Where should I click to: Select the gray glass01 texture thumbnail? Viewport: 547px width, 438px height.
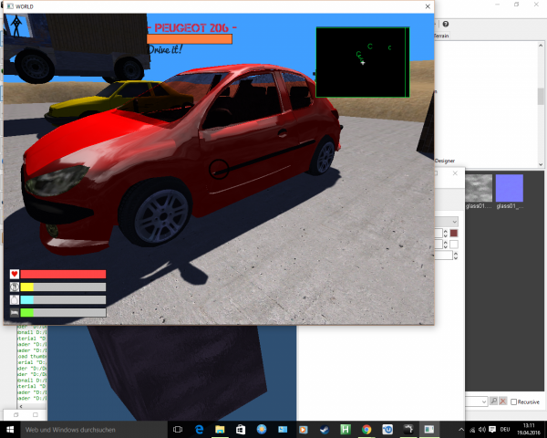(479, 188)
